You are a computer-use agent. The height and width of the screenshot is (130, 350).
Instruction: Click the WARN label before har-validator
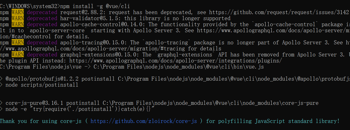(18, 18)
